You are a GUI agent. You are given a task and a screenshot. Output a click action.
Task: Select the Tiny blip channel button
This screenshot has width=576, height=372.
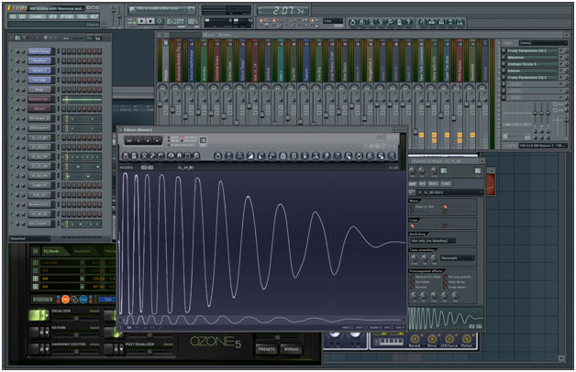(x=39, y=80)
